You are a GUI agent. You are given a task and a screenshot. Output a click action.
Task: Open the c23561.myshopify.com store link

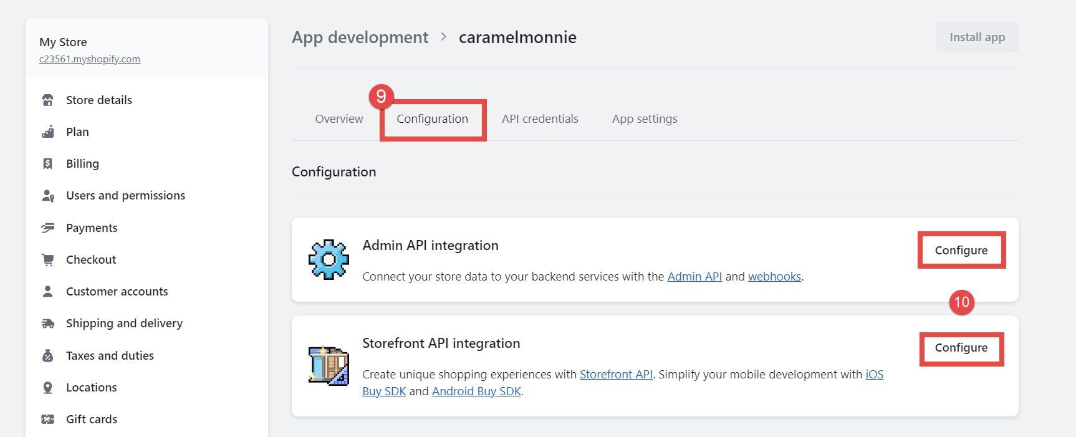point(90,59)
